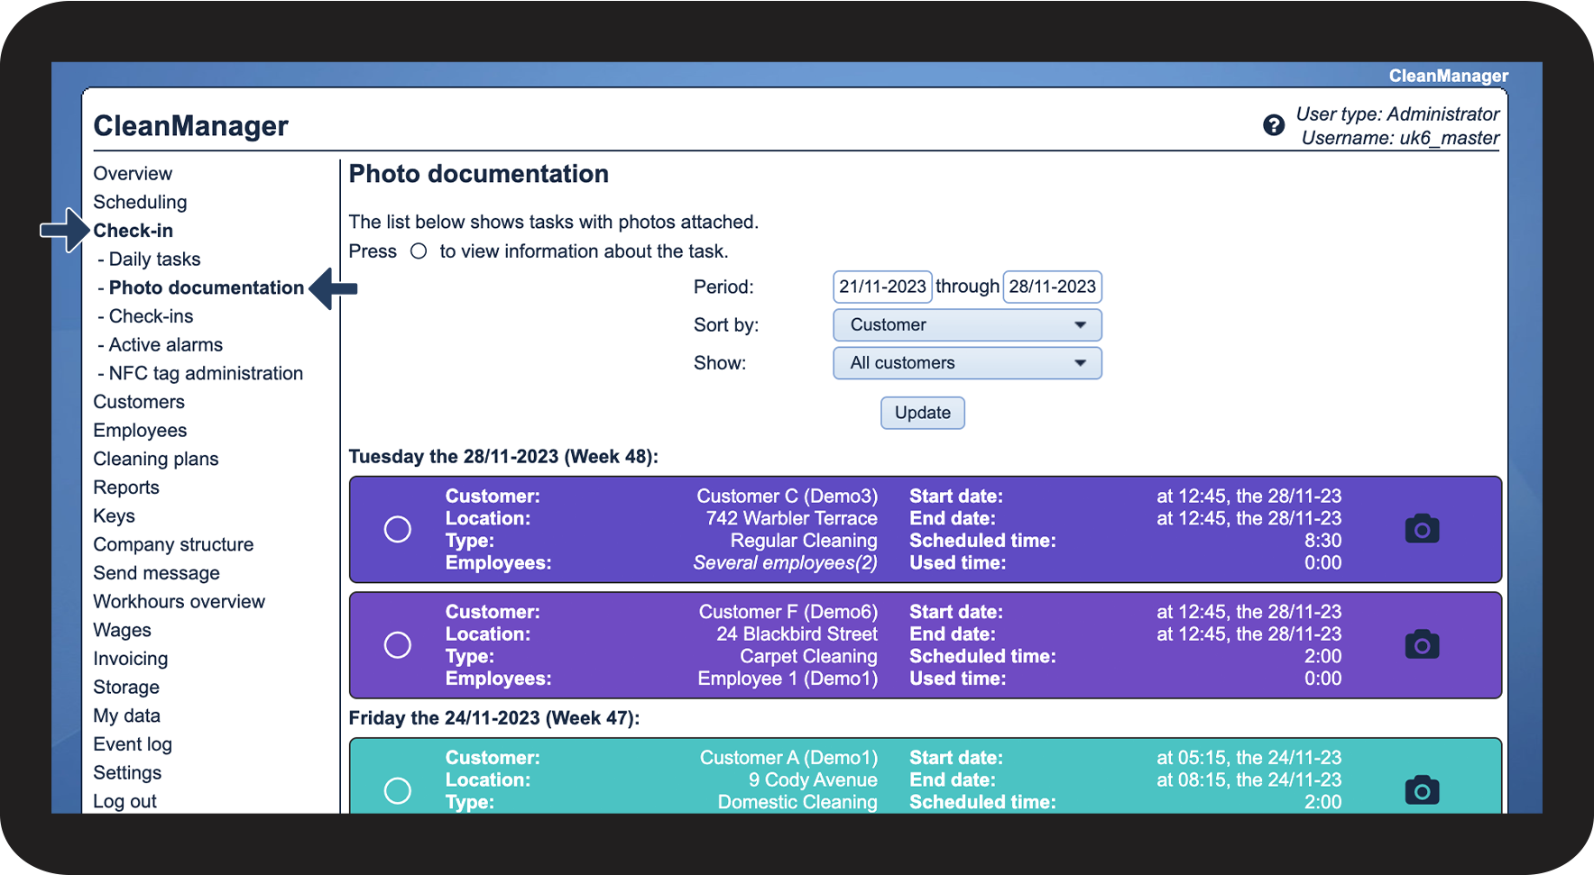Select the radio circle for Customer C task
Viewport: 1594px width, 875px height.
[x=398, y=529]
